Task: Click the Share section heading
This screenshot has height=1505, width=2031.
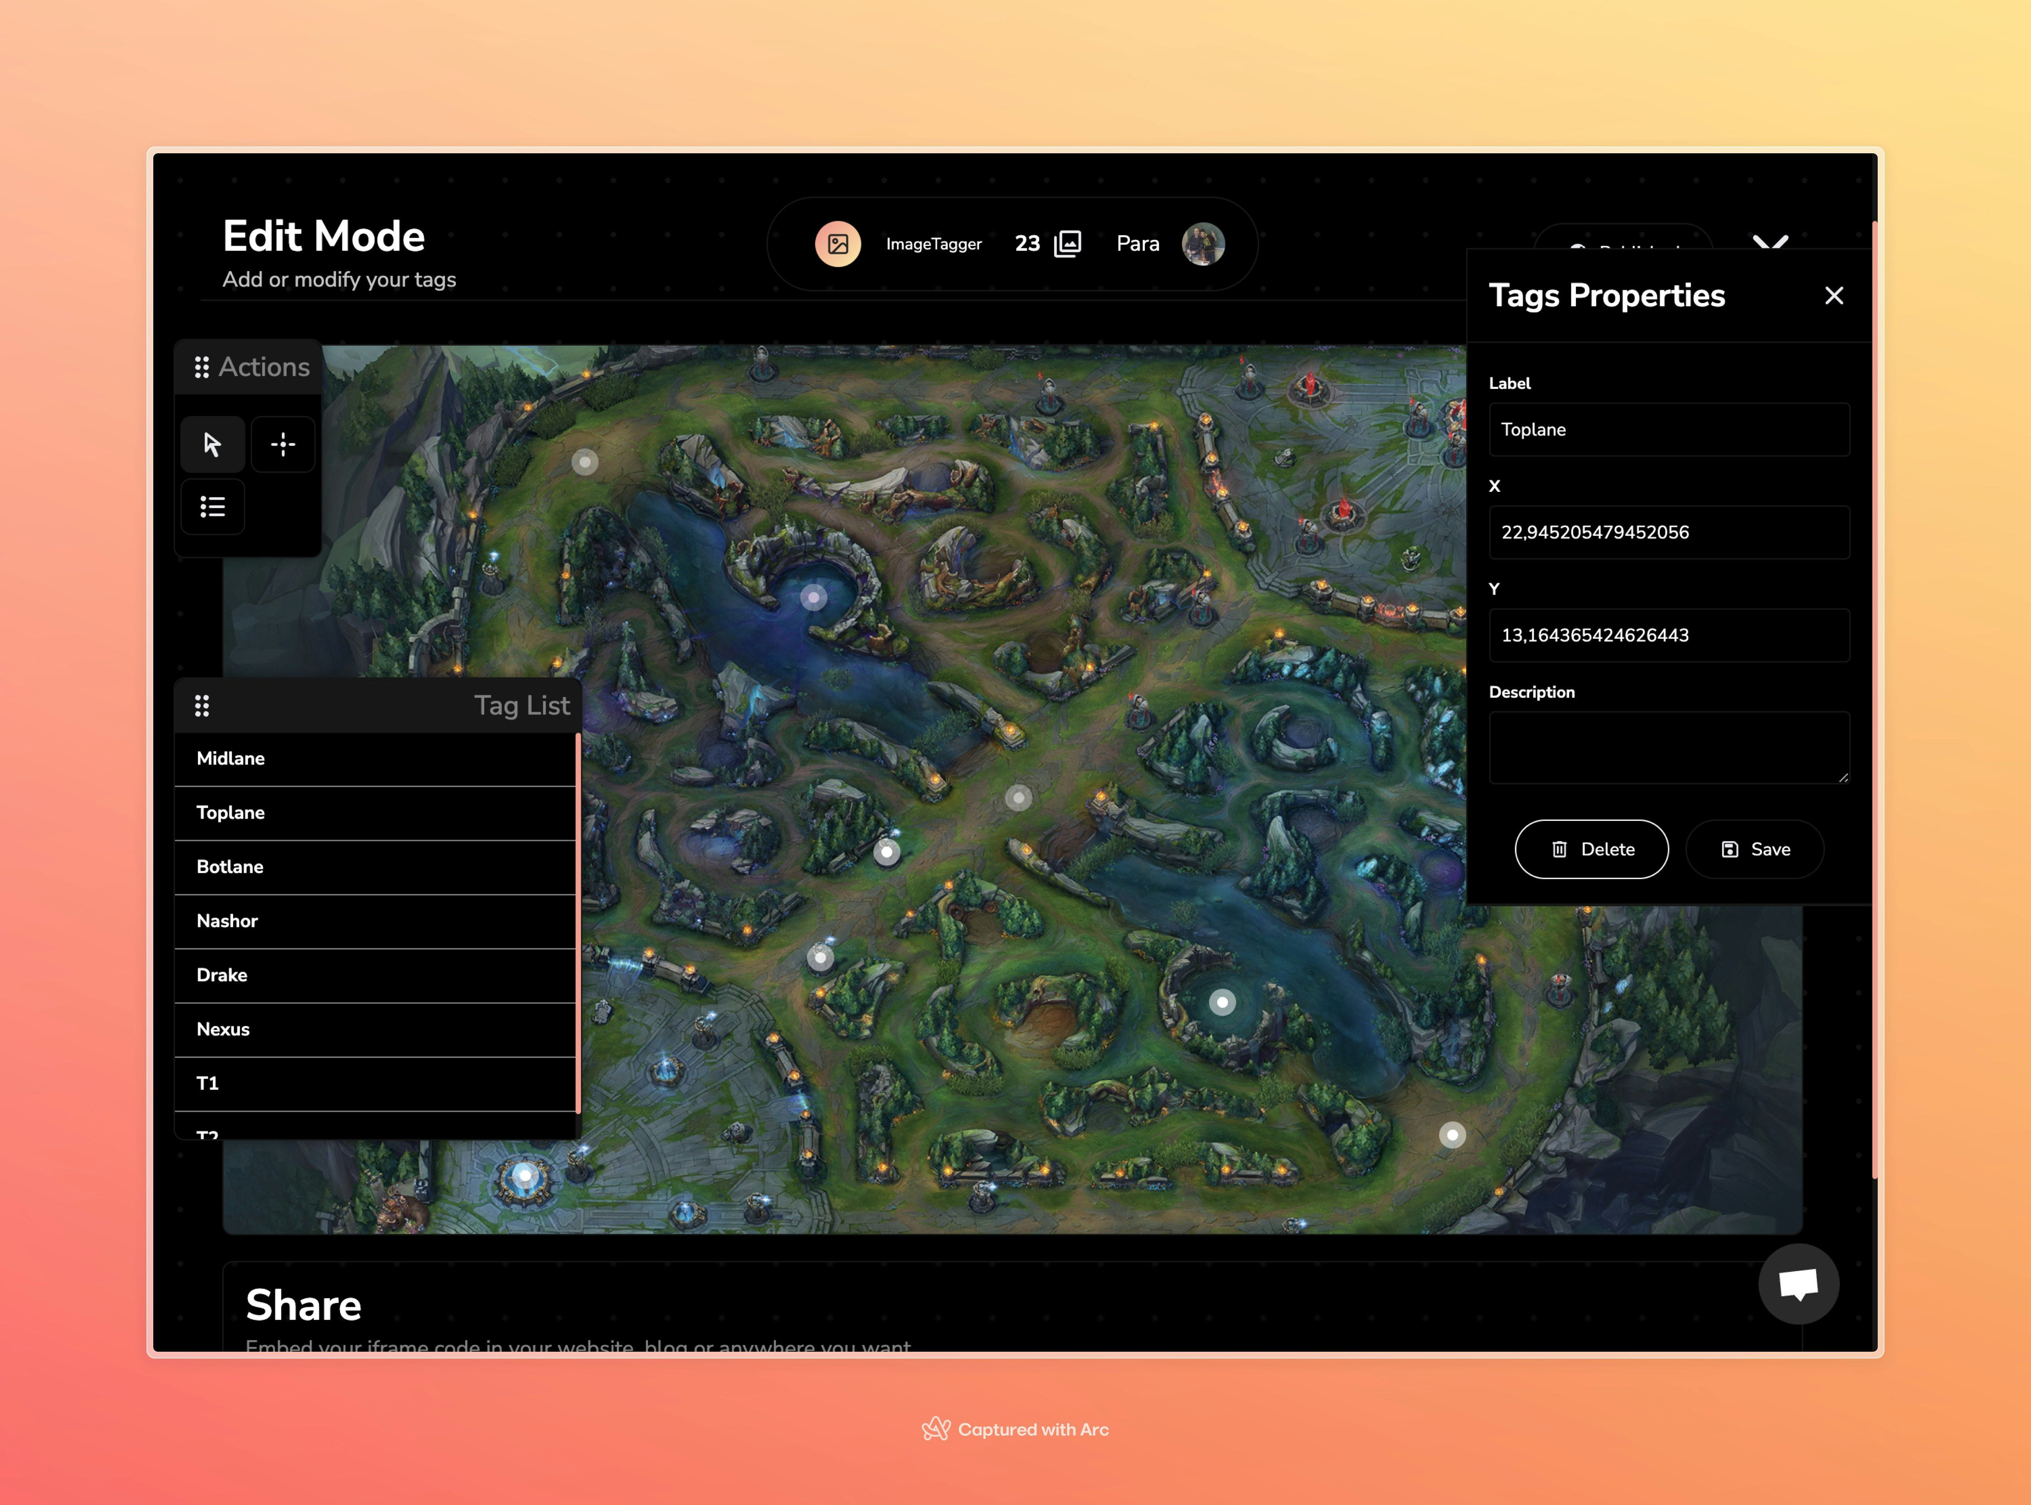Action: point(303,1305)
